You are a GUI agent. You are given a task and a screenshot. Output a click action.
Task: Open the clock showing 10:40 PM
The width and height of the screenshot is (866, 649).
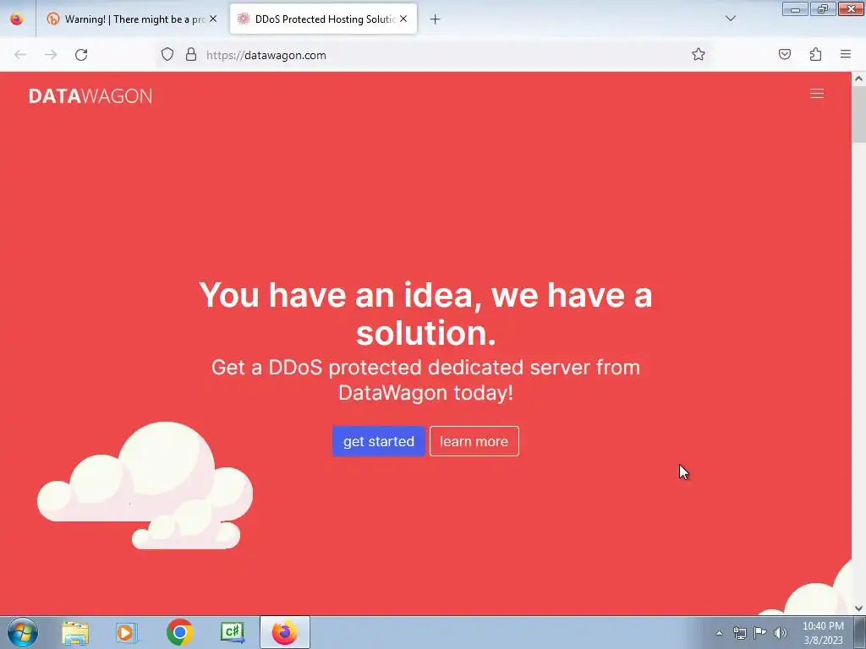pos(823,633)
